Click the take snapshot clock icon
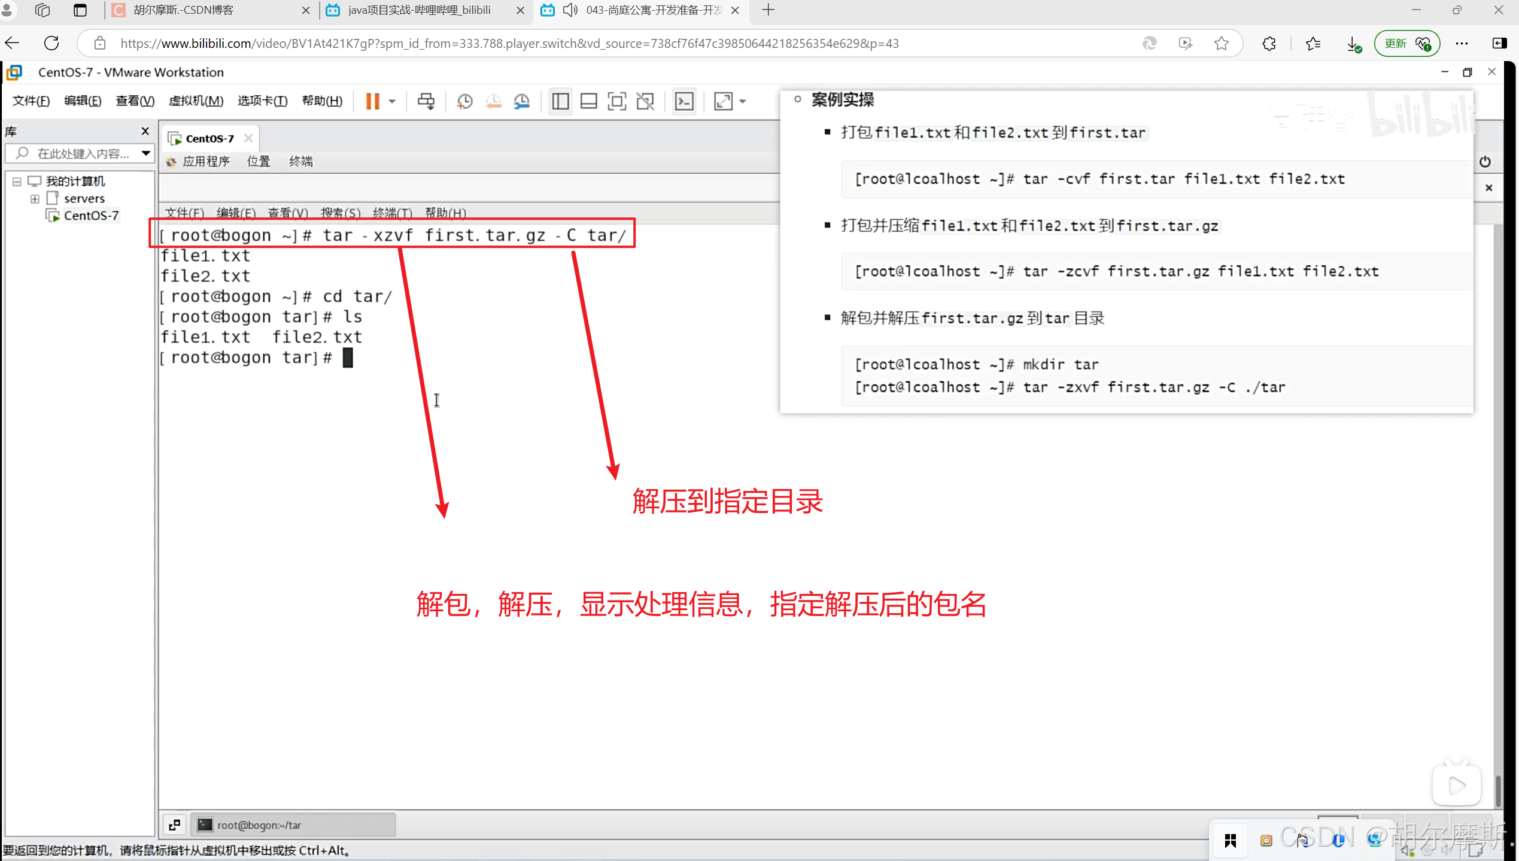Viewport: 1519px width, 861px height. click(464, 101)
